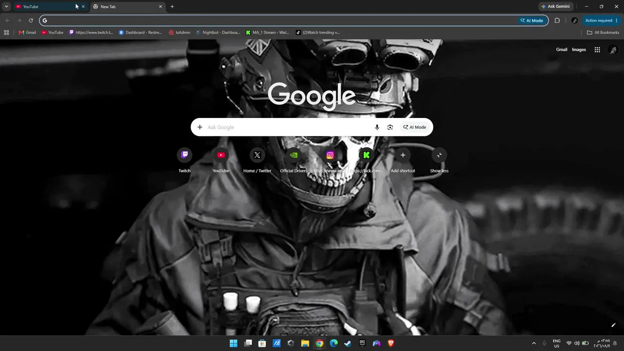Screen dimensions: 624x351
Task: Open the Nightbot Dashboard bookmark
Action: tap(218, 33)
